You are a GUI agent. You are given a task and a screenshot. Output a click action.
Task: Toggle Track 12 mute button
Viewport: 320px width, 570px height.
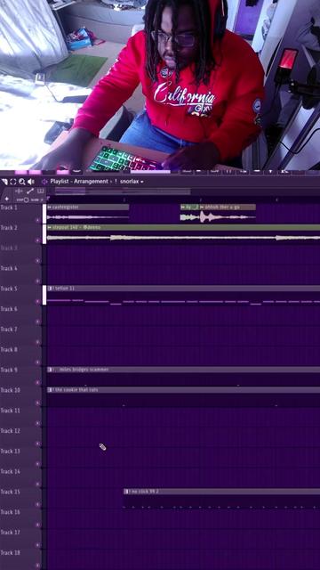(37, 444)
